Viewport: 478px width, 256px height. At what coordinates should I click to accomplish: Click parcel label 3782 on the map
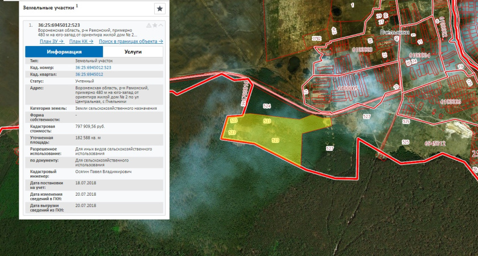click(318, 38)
